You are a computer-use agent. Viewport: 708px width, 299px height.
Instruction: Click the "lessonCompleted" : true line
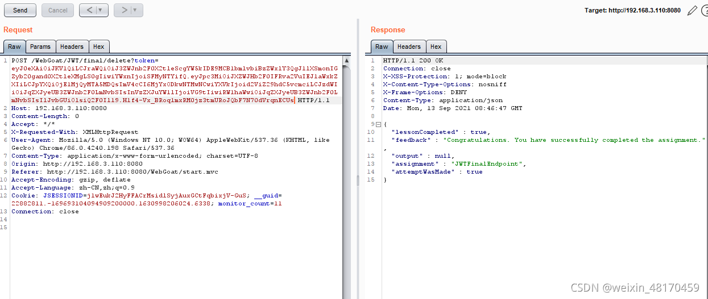[441, 132]
